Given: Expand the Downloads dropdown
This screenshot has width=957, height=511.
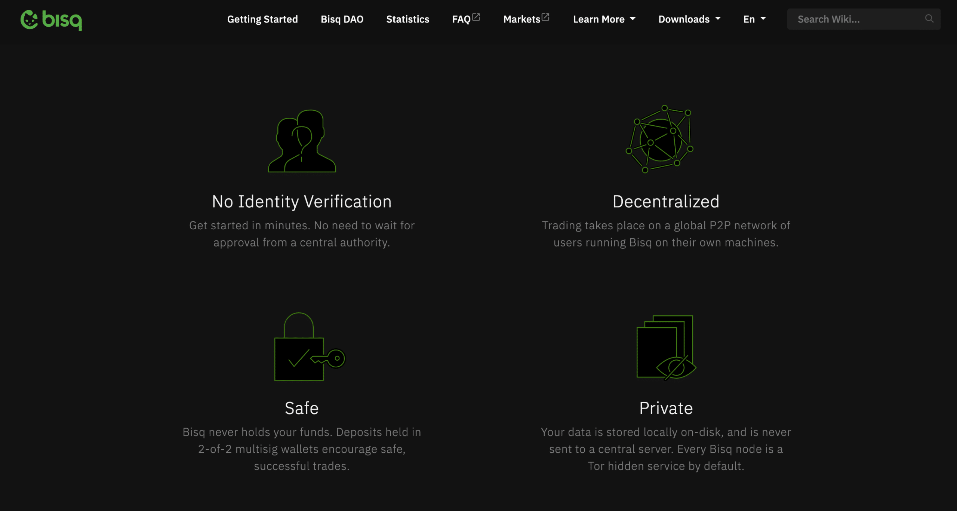Looking at the screenshot, I should tap(689, 19).
